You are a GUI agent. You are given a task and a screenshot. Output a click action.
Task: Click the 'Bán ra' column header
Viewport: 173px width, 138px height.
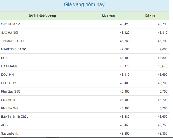click(x=150, y=16)
